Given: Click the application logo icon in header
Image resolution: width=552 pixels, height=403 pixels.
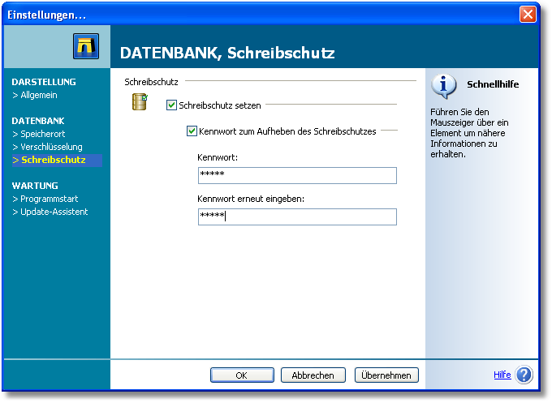Looking at the screenshot, I should pyautogui.click(x=86, y=46).
